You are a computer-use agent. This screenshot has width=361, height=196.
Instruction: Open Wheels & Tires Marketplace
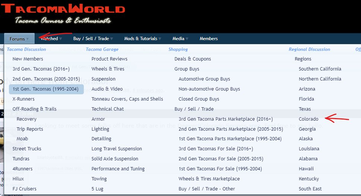pos(209,179)
